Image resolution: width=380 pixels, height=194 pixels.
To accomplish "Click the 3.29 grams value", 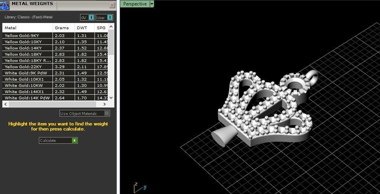I will point(60,67).
